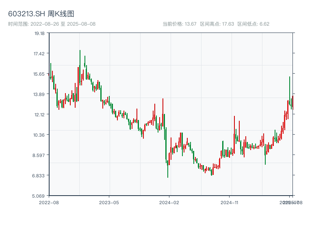The width and height of the screenshot is (325, 244).
Task: Select the 时间范围 2022-08-26 至 2025-08-08 text
Action: click(52, 24)
